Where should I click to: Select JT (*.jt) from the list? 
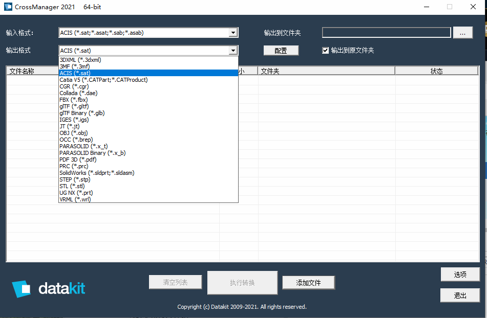pos(149,126)
